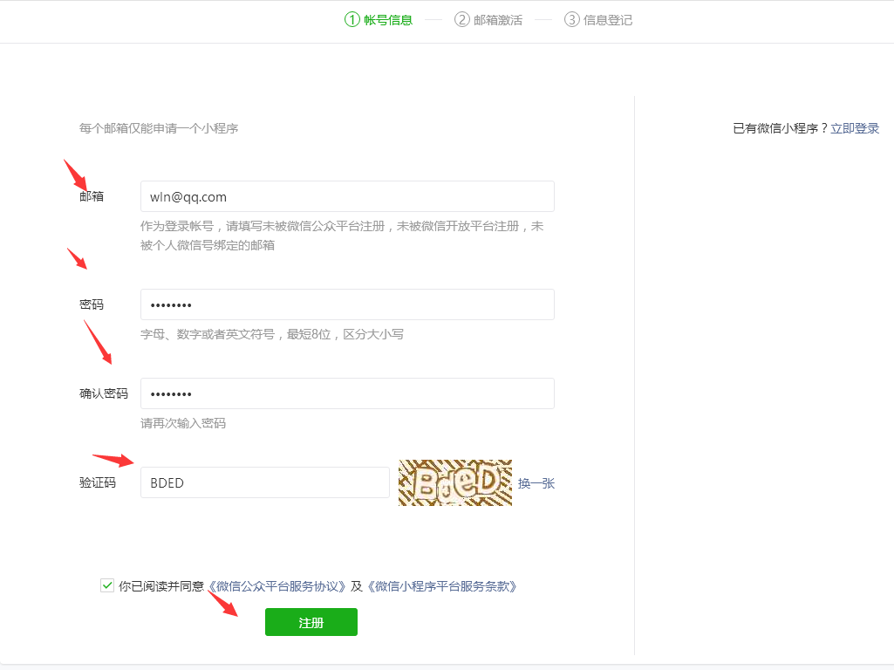The height and width of the screenshot is (670, 894).
Task: Click the circled number 1 step icon
Action: [x=352, y=19]
